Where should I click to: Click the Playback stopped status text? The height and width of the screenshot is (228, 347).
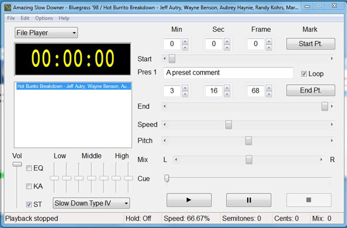[31, 219]
